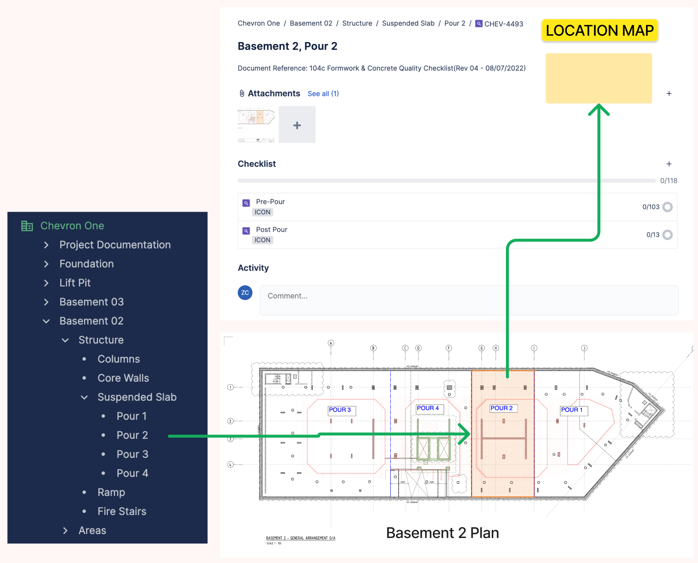
Task: Select Pour 3 in the tree
Action: [132, 454]
